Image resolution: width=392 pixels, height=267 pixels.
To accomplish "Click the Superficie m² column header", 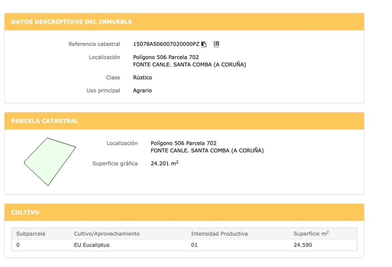I will click(x=311, y=234).
